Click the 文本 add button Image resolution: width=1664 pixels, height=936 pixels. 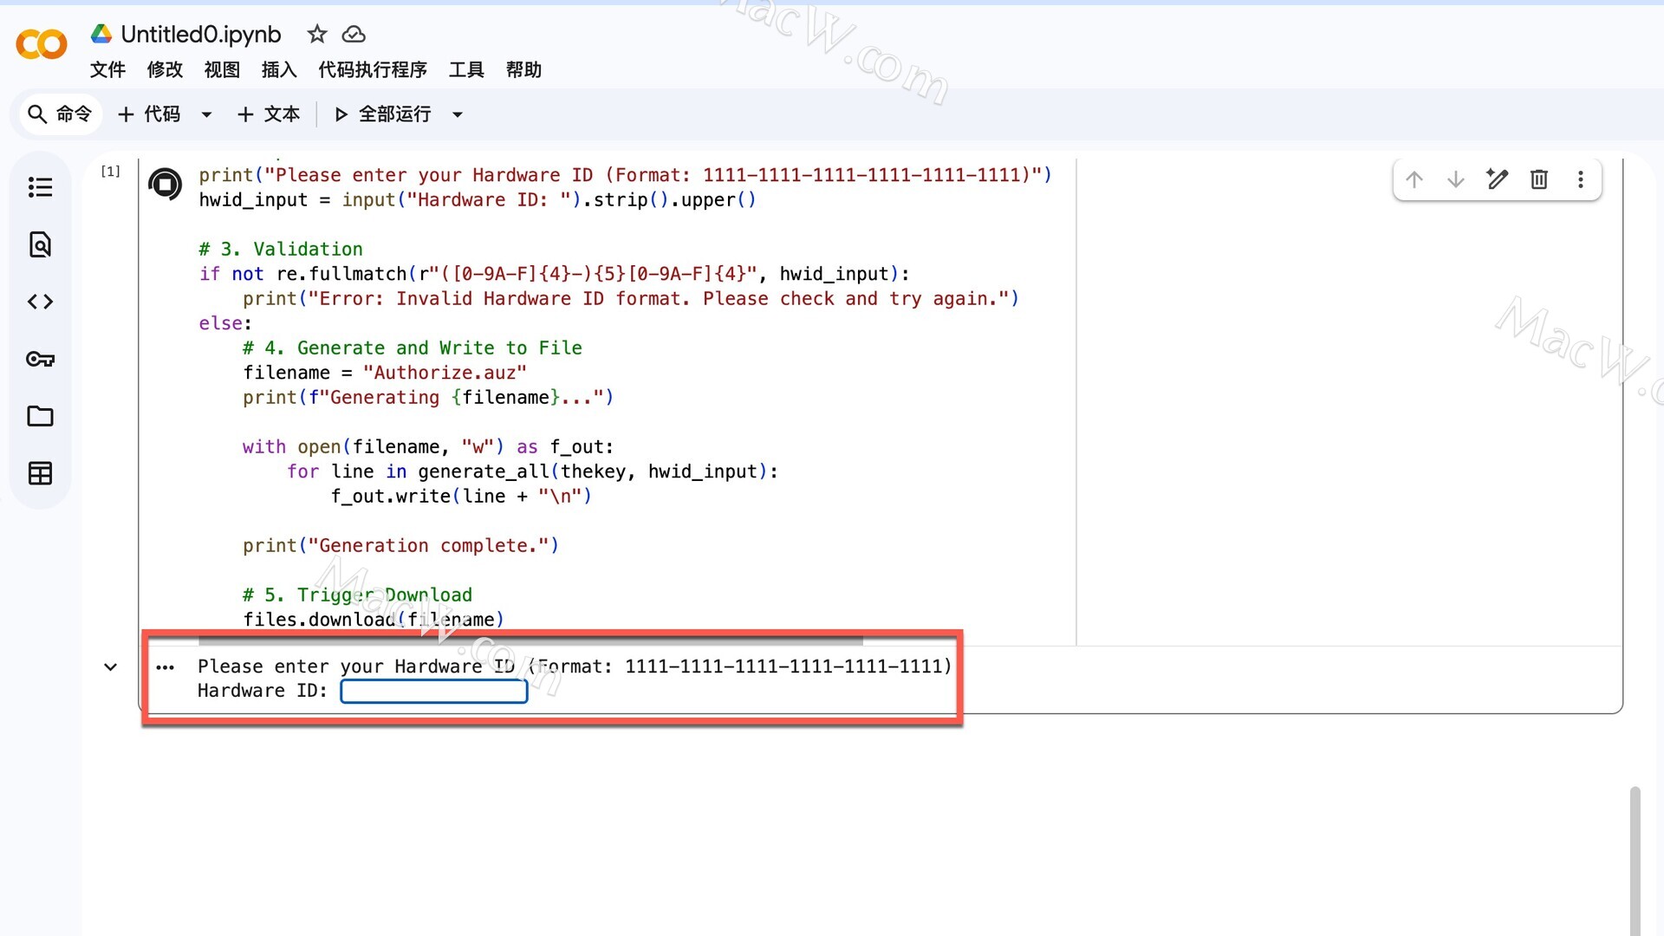pos(269,114)
